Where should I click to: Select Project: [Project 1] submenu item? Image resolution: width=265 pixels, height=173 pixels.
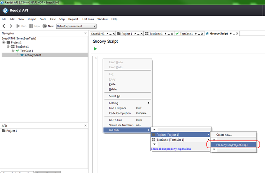181,135
